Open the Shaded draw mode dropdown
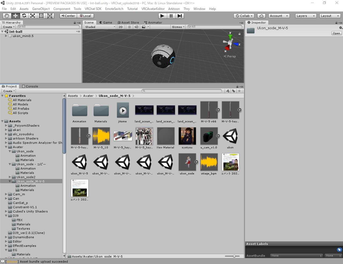 click(x=100, y=27)
